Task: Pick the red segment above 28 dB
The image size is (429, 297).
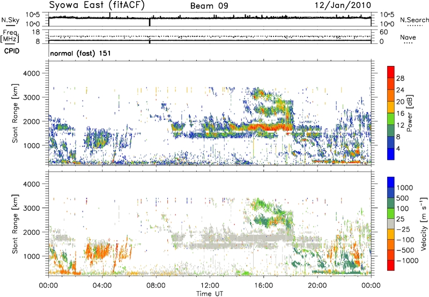Action: (x=391, y=72)
